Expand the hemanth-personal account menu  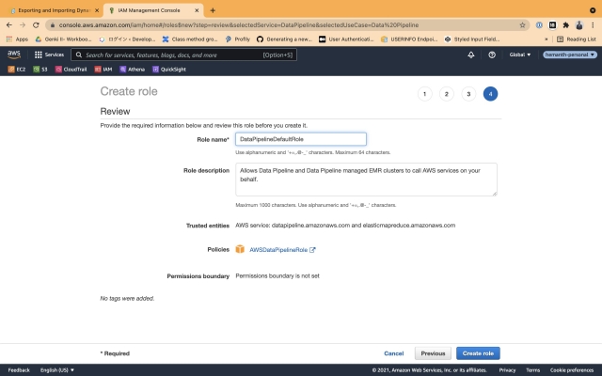(x=570, y=55)
